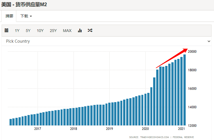Click the bar chart type icon
Image resolution: width=214 pixels, height=140 pixels.
pos(80,31)
